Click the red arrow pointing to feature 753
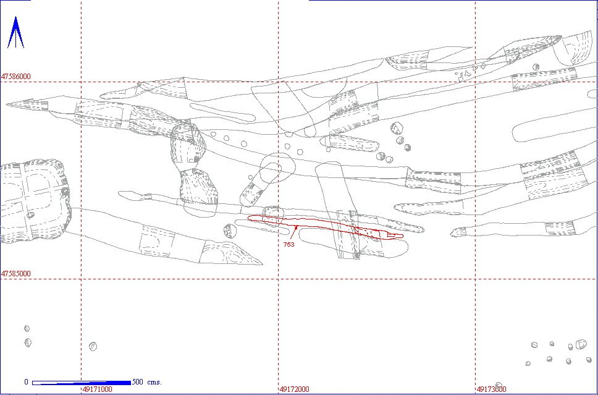Screen dimensions: 598x395 tap(295, 232)
